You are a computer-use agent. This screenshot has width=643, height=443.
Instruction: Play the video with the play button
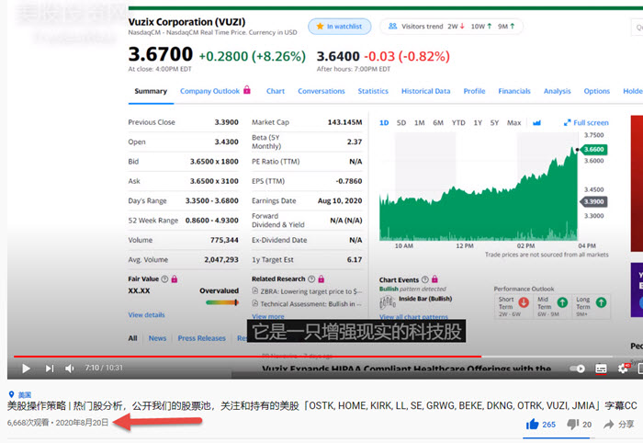click(26, 369)
